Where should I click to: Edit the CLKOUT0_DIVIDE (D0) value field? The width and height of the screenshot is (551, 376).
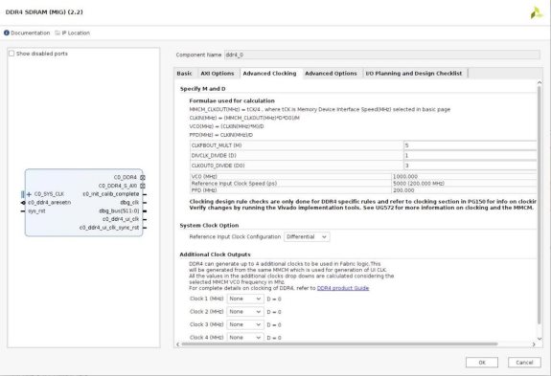point(471,166)
